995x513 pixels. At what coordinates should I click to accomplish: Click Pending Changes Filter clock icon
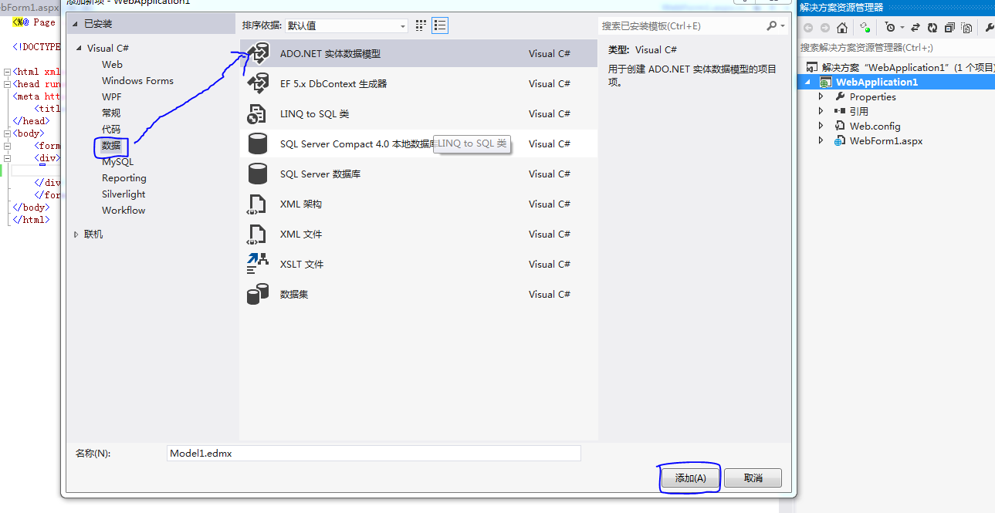(x=890, y=28)
